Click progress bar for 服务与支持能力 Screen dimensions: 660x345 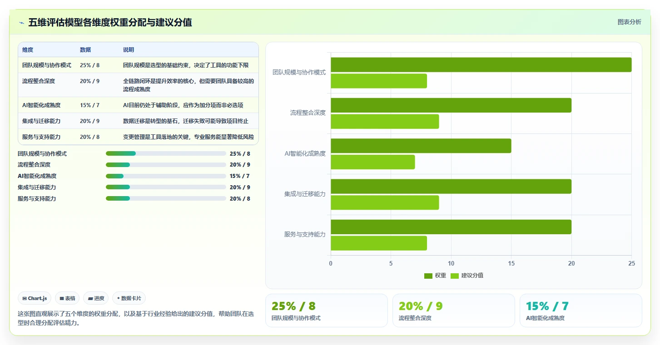tap(166, 198)
